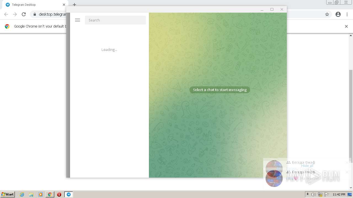Click the Chrome logo in the infobar
Screen dimensions: 353x198
pyautogui.click(x=7, y=26)
